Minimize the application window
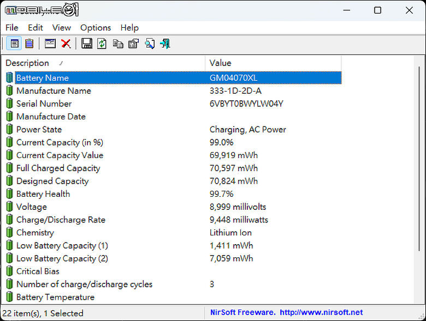 346,10
